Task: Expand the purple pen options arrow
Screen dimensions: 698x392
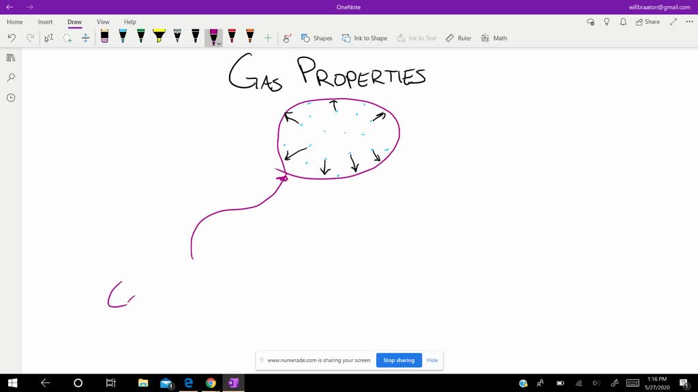Action: click(x=219, y=44)
